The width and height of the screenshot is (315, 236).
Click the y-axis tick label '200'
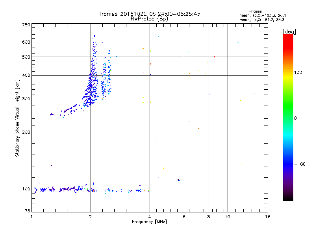click(x=26, y=132)
